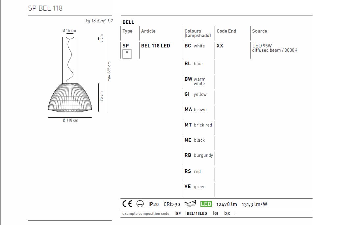This screenshot has height=225, width=337.
Task: Expand the Source column header
Action: pyautogui.click(x=260, y=31)
